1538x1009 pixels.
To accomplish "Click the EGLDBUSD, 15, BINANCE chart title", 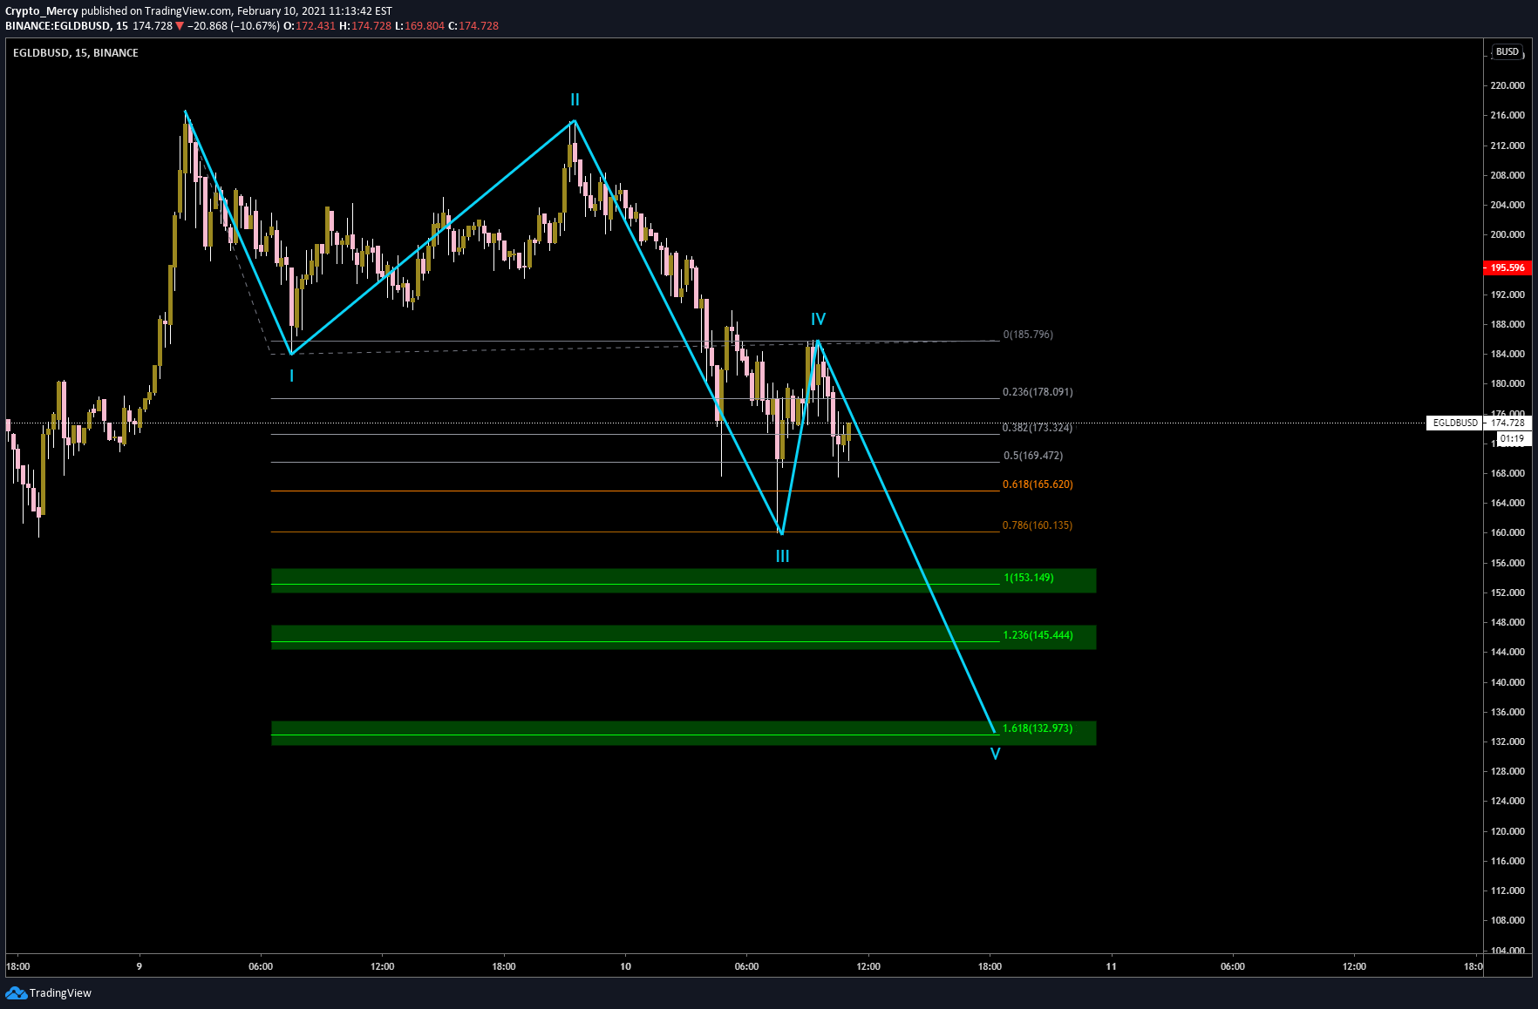I will [76, 53].
